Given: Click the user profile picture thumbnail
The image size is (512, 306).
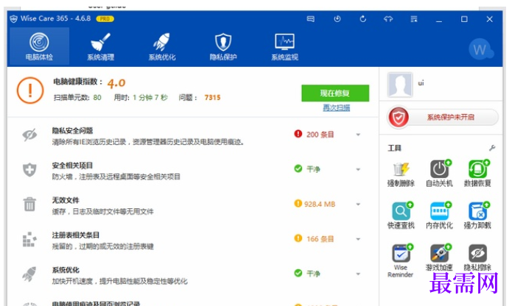Looking at the screenshot, I should pos(400,85).
